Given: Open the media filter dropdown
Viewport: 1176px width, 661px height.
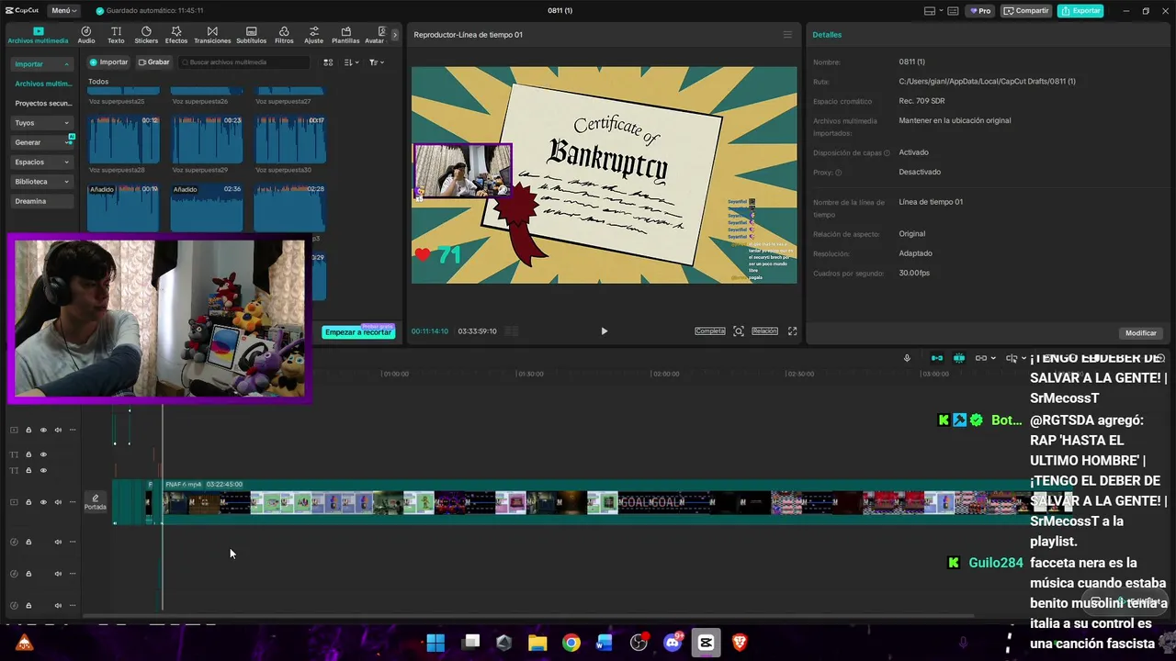Looking at the screenshot, I should 376,62.
